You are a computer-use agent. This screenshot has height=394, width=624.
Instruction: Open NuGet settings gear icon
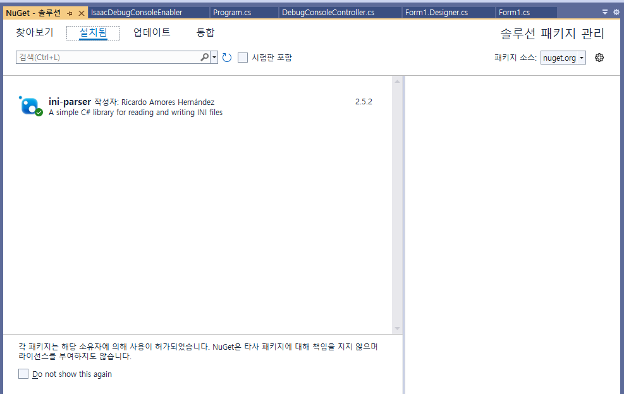[599, 58]
